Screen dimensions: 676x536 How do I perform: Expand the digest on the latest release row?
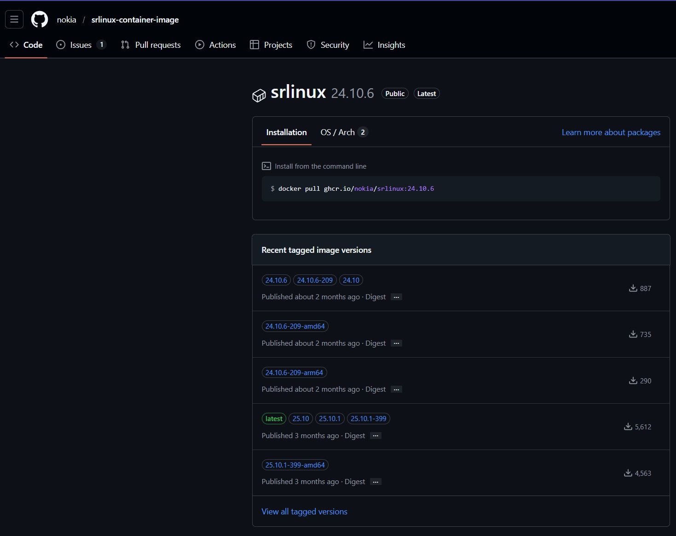pos(376,436)
